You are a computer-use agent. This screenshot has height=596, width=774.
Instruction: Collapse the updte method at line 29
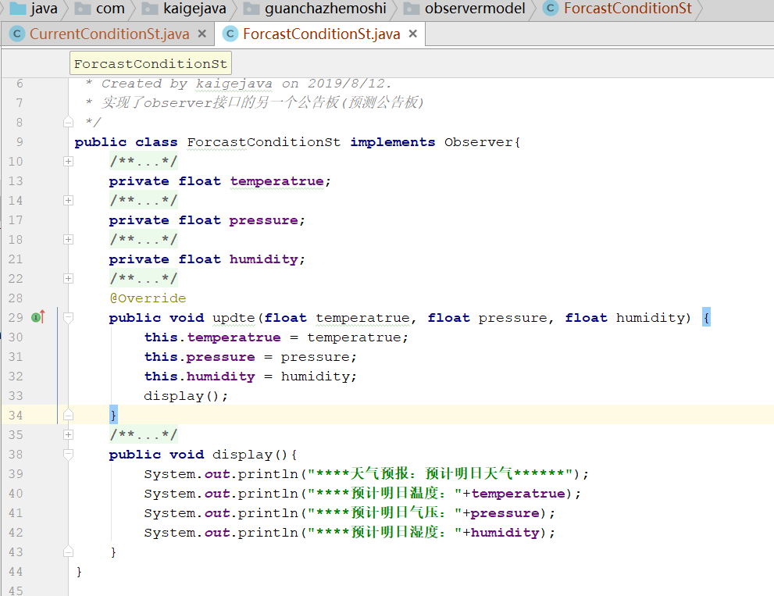pos(69,317)
